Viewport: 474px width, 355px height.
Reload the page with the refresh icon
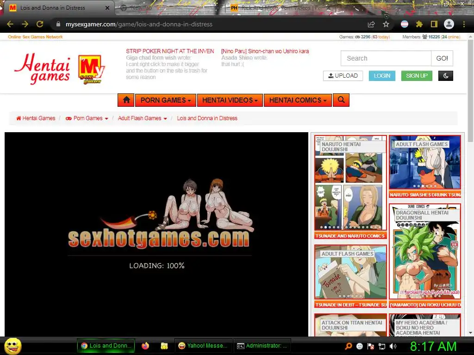pos(40,24)
